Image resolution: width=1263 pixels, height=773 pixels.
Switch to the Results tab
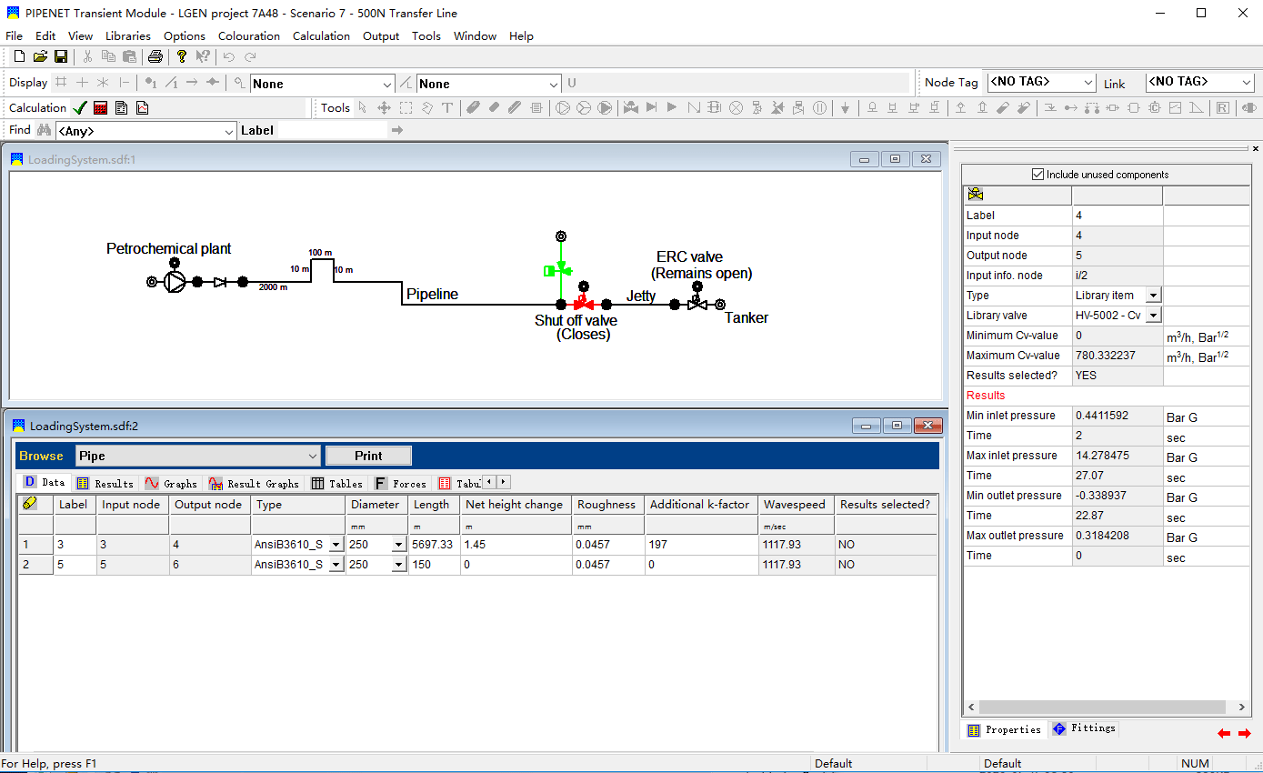coord(105,483)
